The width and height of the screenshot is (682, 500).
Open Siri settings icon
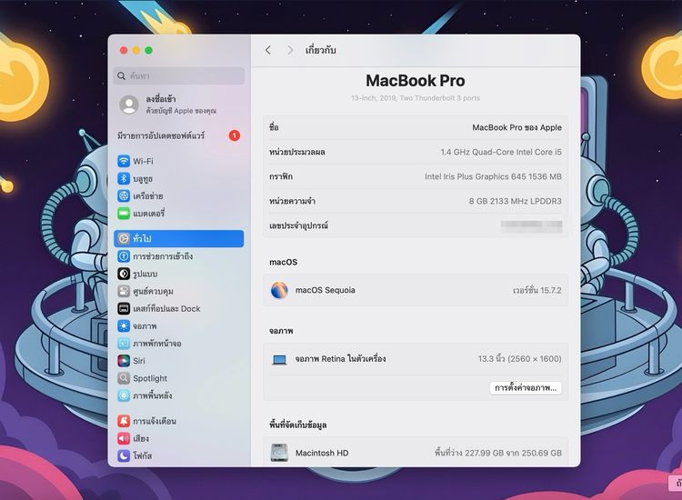point(124,360)
